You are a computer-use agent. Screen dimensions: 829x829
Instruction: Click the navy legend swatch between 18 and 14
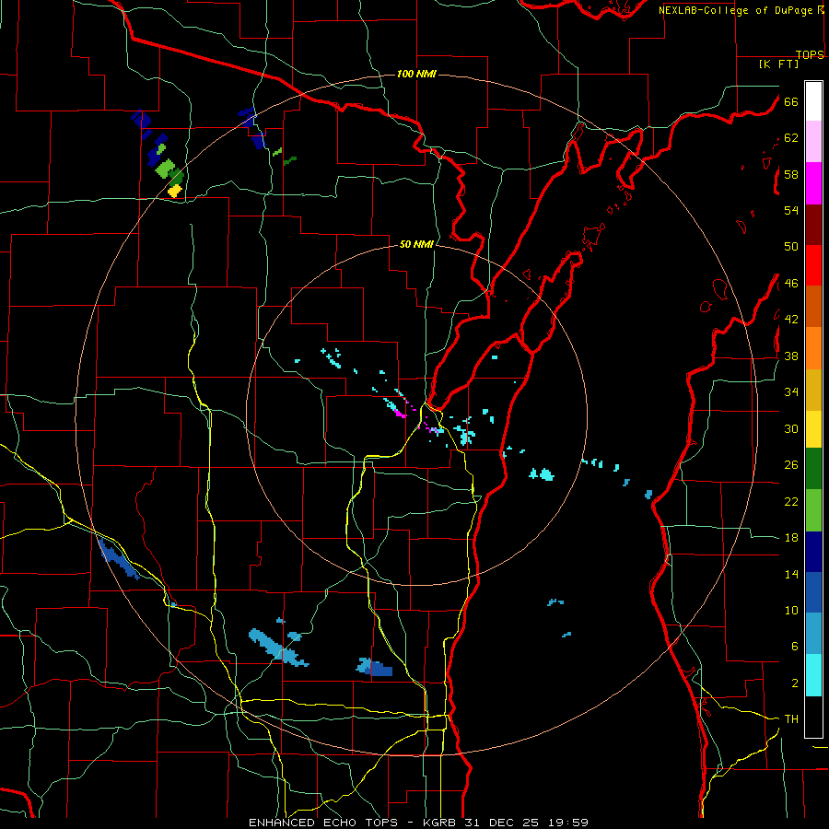(x=813, y=552)
